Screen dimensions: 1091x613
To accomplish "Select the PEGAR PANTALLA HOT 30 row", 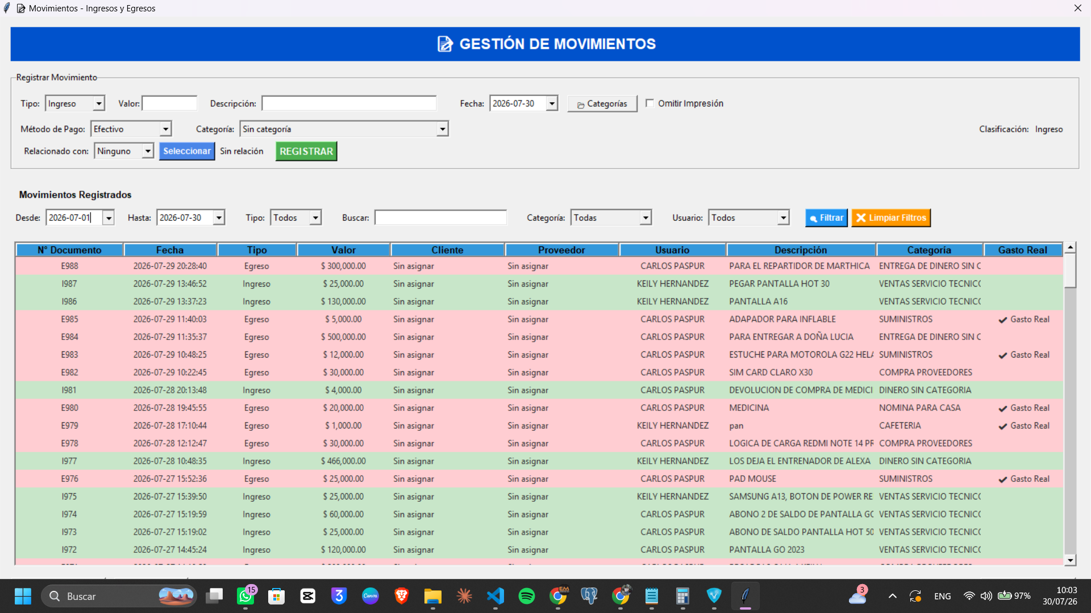I will click(539, 284).
